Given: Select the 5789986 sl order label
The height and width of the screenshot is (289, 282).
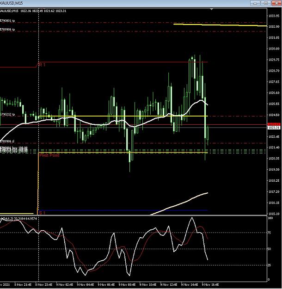Looking at the screenshot, I should tap(7, 141).
